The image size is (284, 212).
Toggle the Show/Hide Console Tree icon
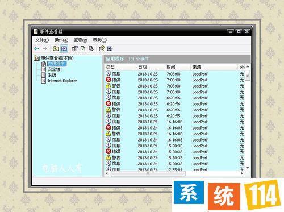[64, 49]
